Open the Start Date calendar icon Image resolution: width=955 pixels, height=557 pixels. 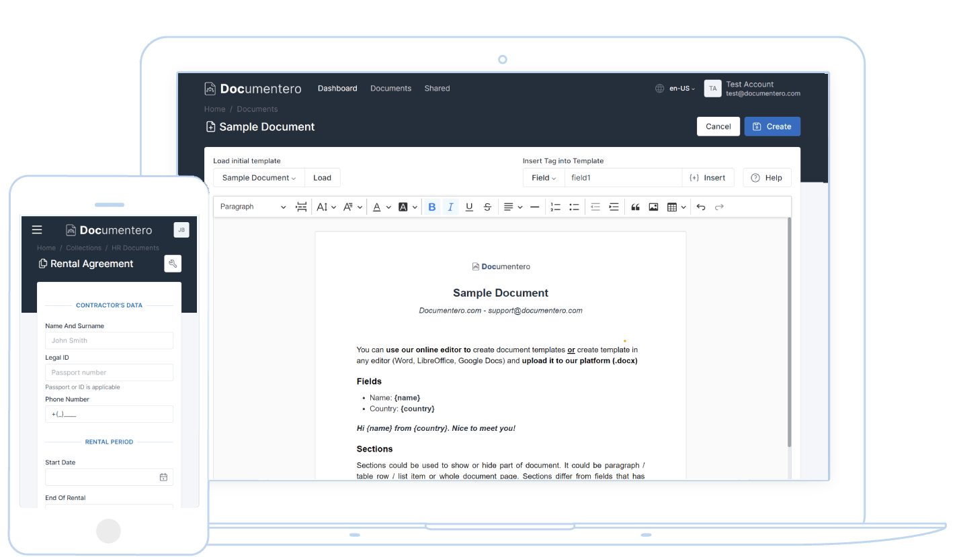pyautogui.click(x=163, y=477)
